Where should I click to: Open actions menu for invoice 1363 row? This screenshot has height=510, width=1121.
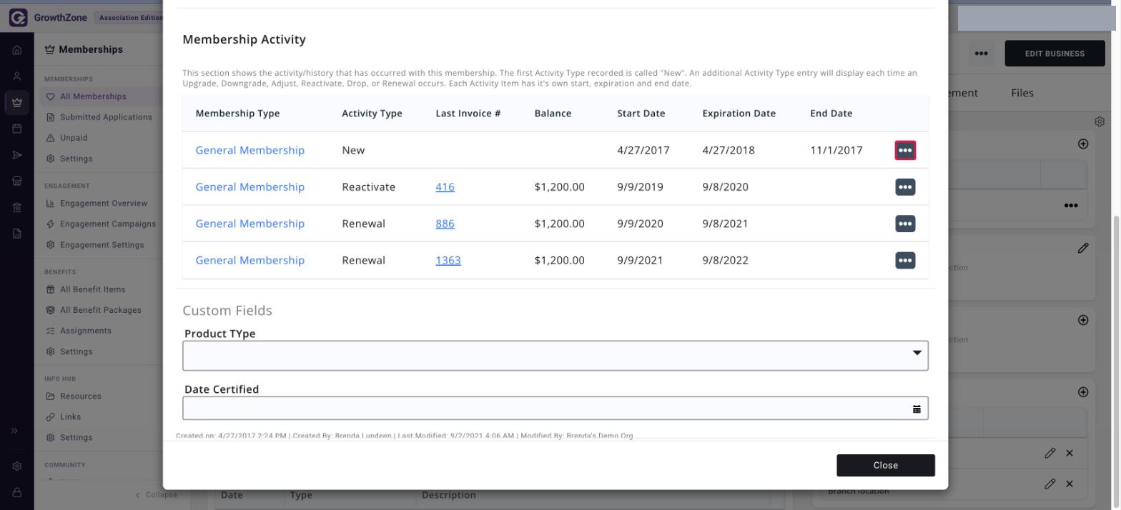[905, 261]
